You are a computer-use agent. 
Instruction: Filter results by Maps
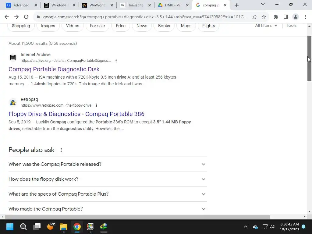coord(186,26)
